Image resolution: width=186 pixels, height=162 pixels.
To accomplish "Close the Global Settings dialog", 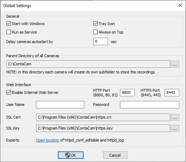I will 180,5.
